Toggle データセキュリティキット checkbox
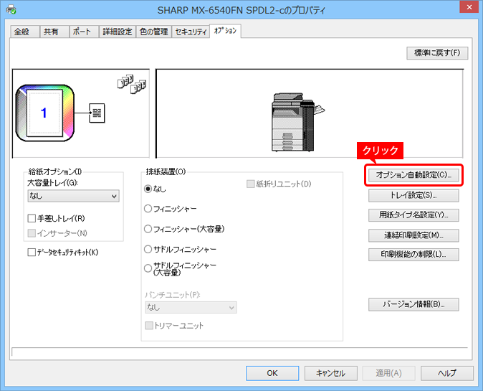 [x=32, y=253]
